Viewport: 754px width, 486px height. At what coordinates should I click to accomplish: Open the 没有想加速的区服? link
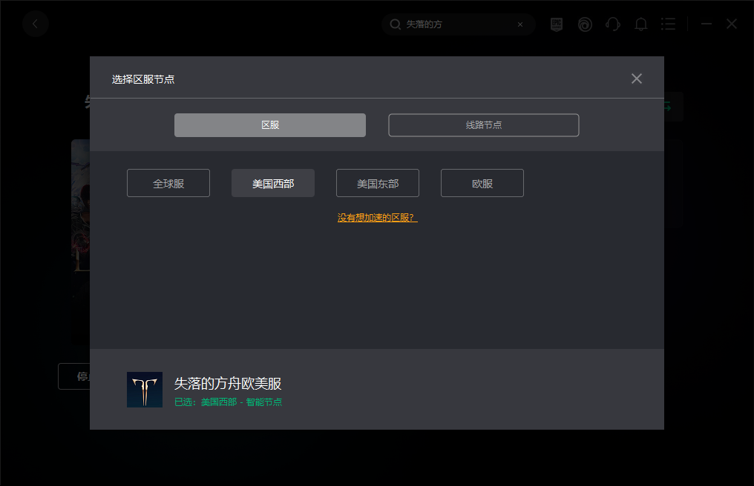pyautogui.click(x=378, y=218)
